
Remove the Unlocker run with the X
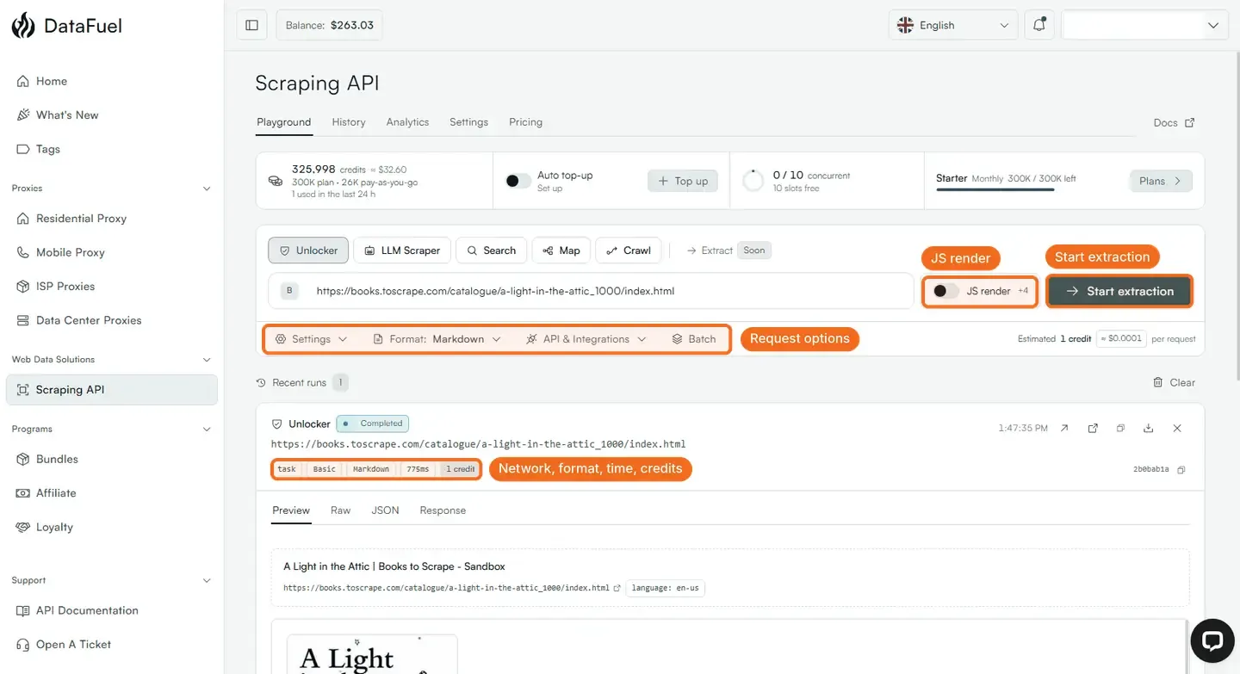point(1177,428)
